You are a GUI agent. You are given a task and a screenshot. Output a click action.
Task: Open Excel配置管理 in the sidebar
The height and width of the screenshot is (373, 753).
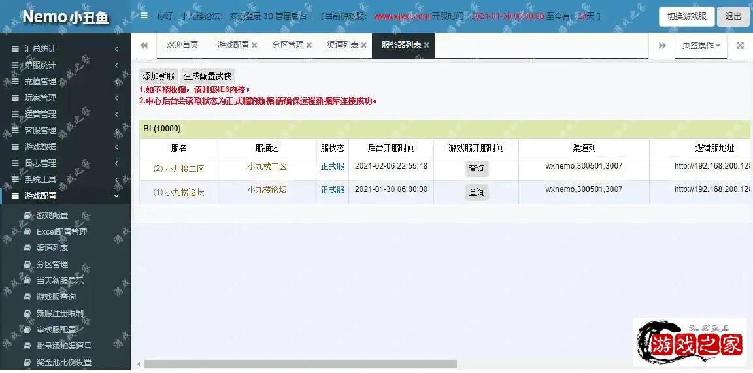pyautogui.click(x=61, y=232)
